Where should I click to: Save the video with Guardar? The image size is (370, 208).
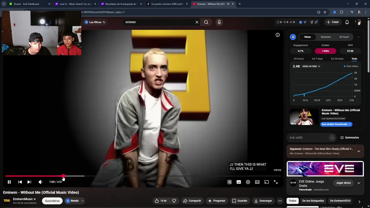tap(240, 201)
